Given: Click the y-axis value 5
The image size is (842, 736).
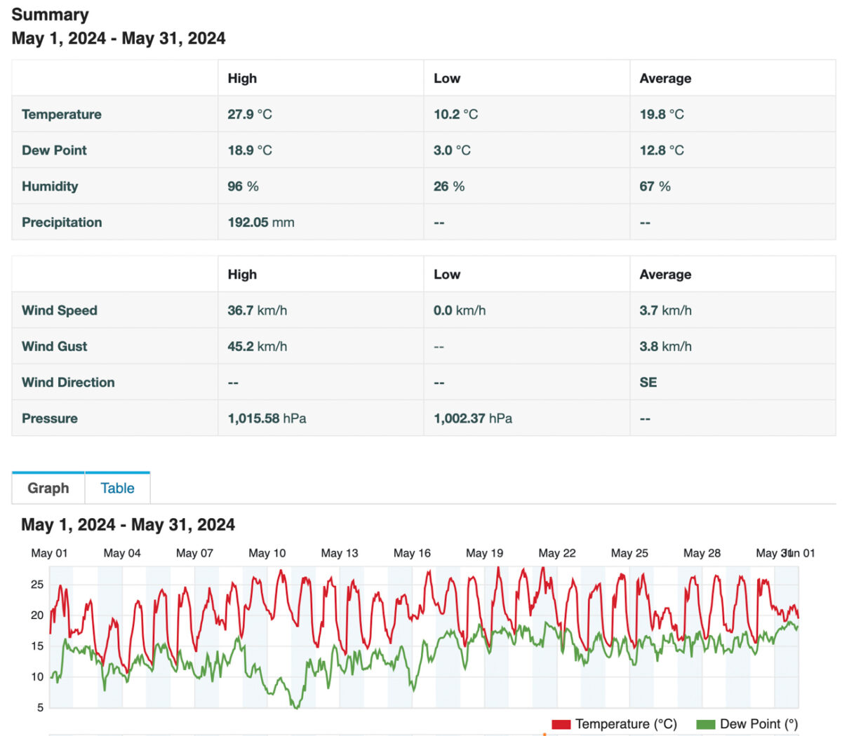Looking at the screenshot, I should tap(40, 707).
